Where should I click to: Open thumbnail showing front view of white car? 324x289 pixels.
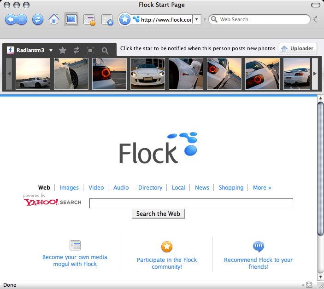(148, 74)
